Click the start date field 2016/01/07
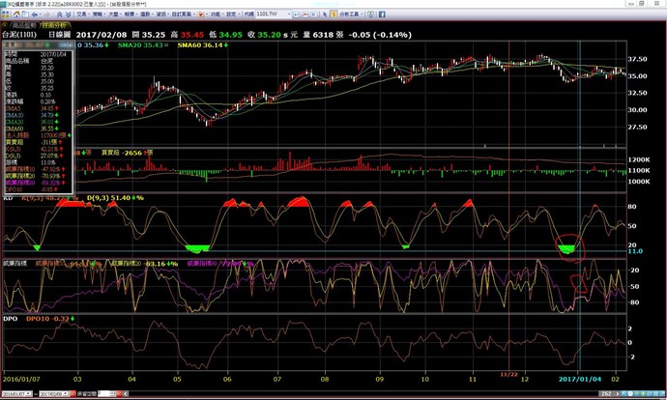The width and height of the screenshot is (667, 400). pos(18,395)
